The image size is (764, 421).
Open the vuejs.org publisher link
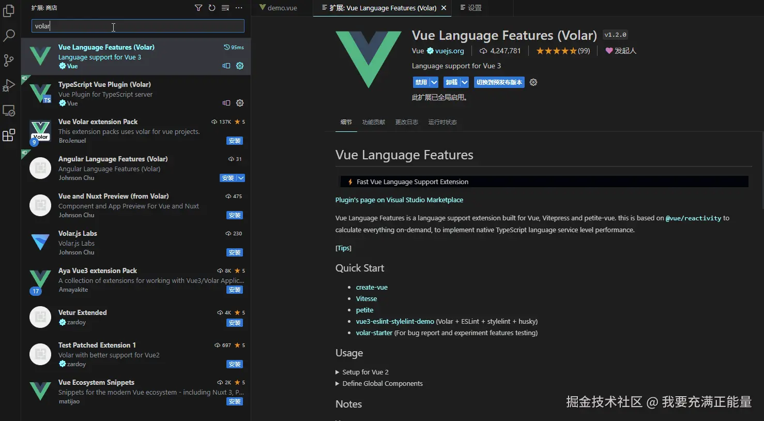(x=449, y=51)
